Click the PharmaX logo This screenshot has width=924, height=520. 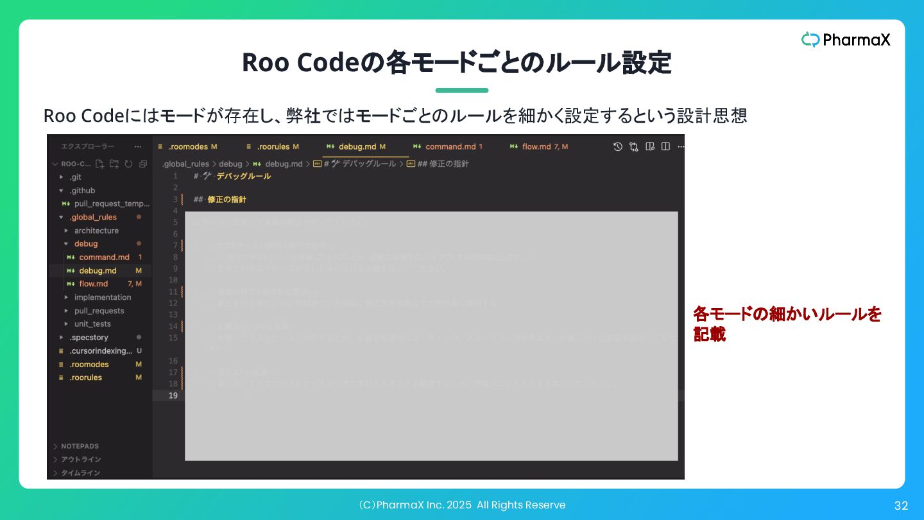846,40
